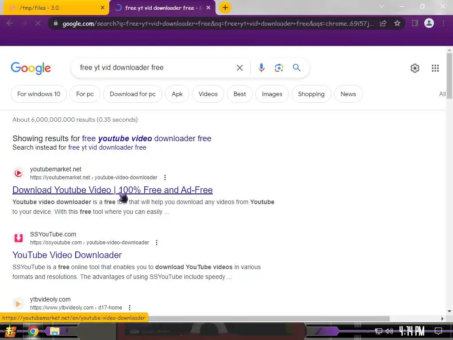Click the ytbvideoly.com site name
This screenshot has height=340, width=453.
pos(50,299)
